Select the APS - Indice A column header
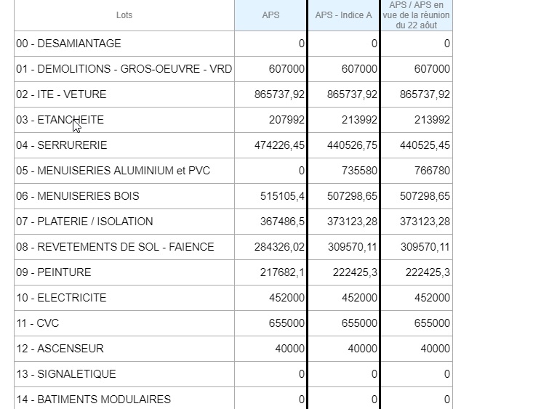 [343, 15]
